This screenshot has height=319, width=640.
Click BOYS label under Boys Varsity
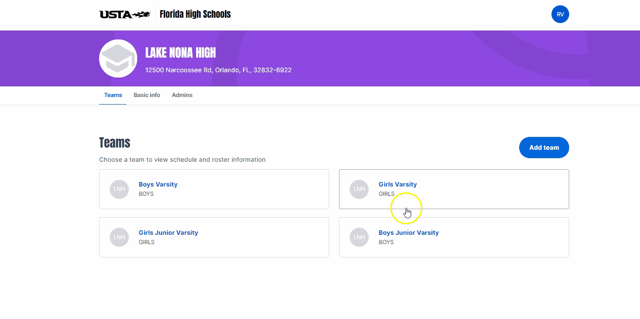146,194
